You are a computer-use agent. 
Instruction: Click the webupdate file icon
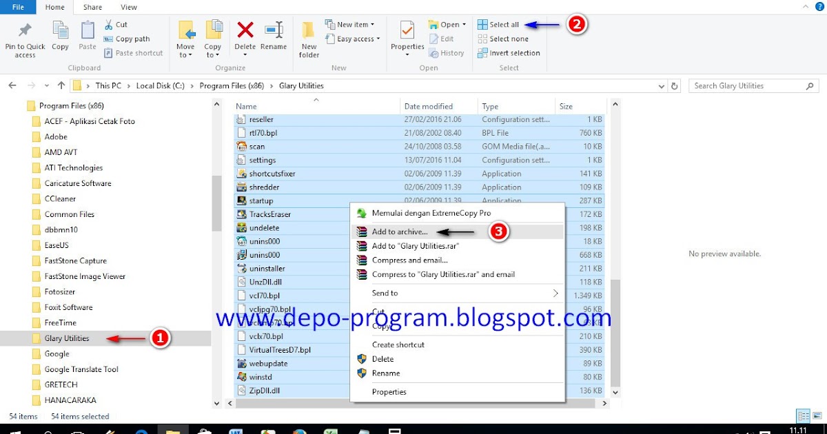241,364
